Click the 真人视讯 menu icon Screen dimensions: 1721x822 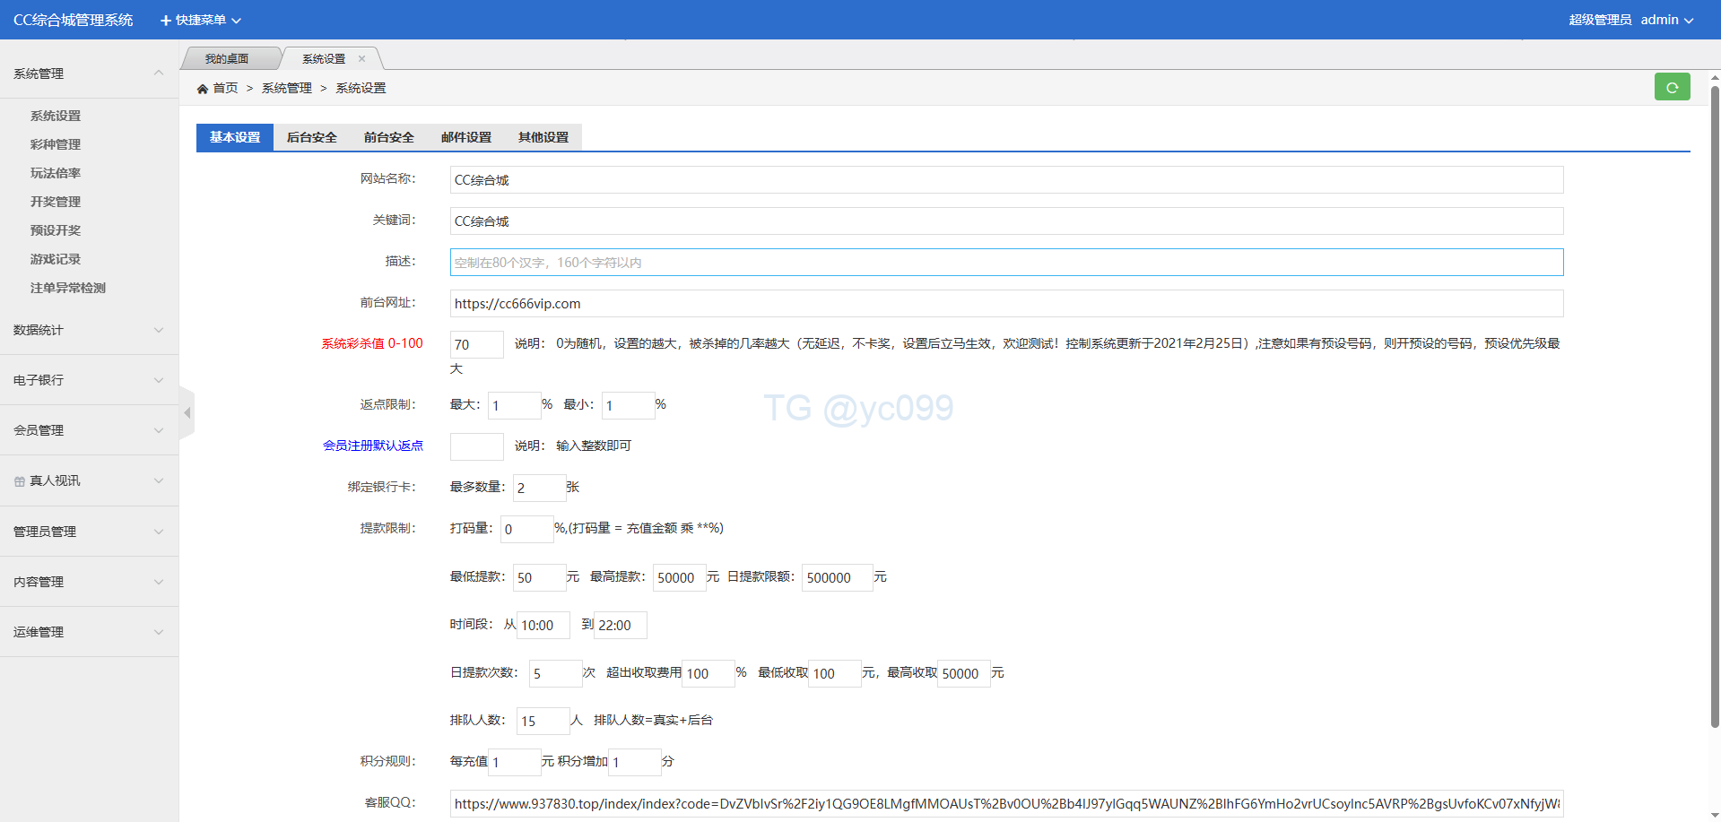pyautogui.click(x=20, y=481)
